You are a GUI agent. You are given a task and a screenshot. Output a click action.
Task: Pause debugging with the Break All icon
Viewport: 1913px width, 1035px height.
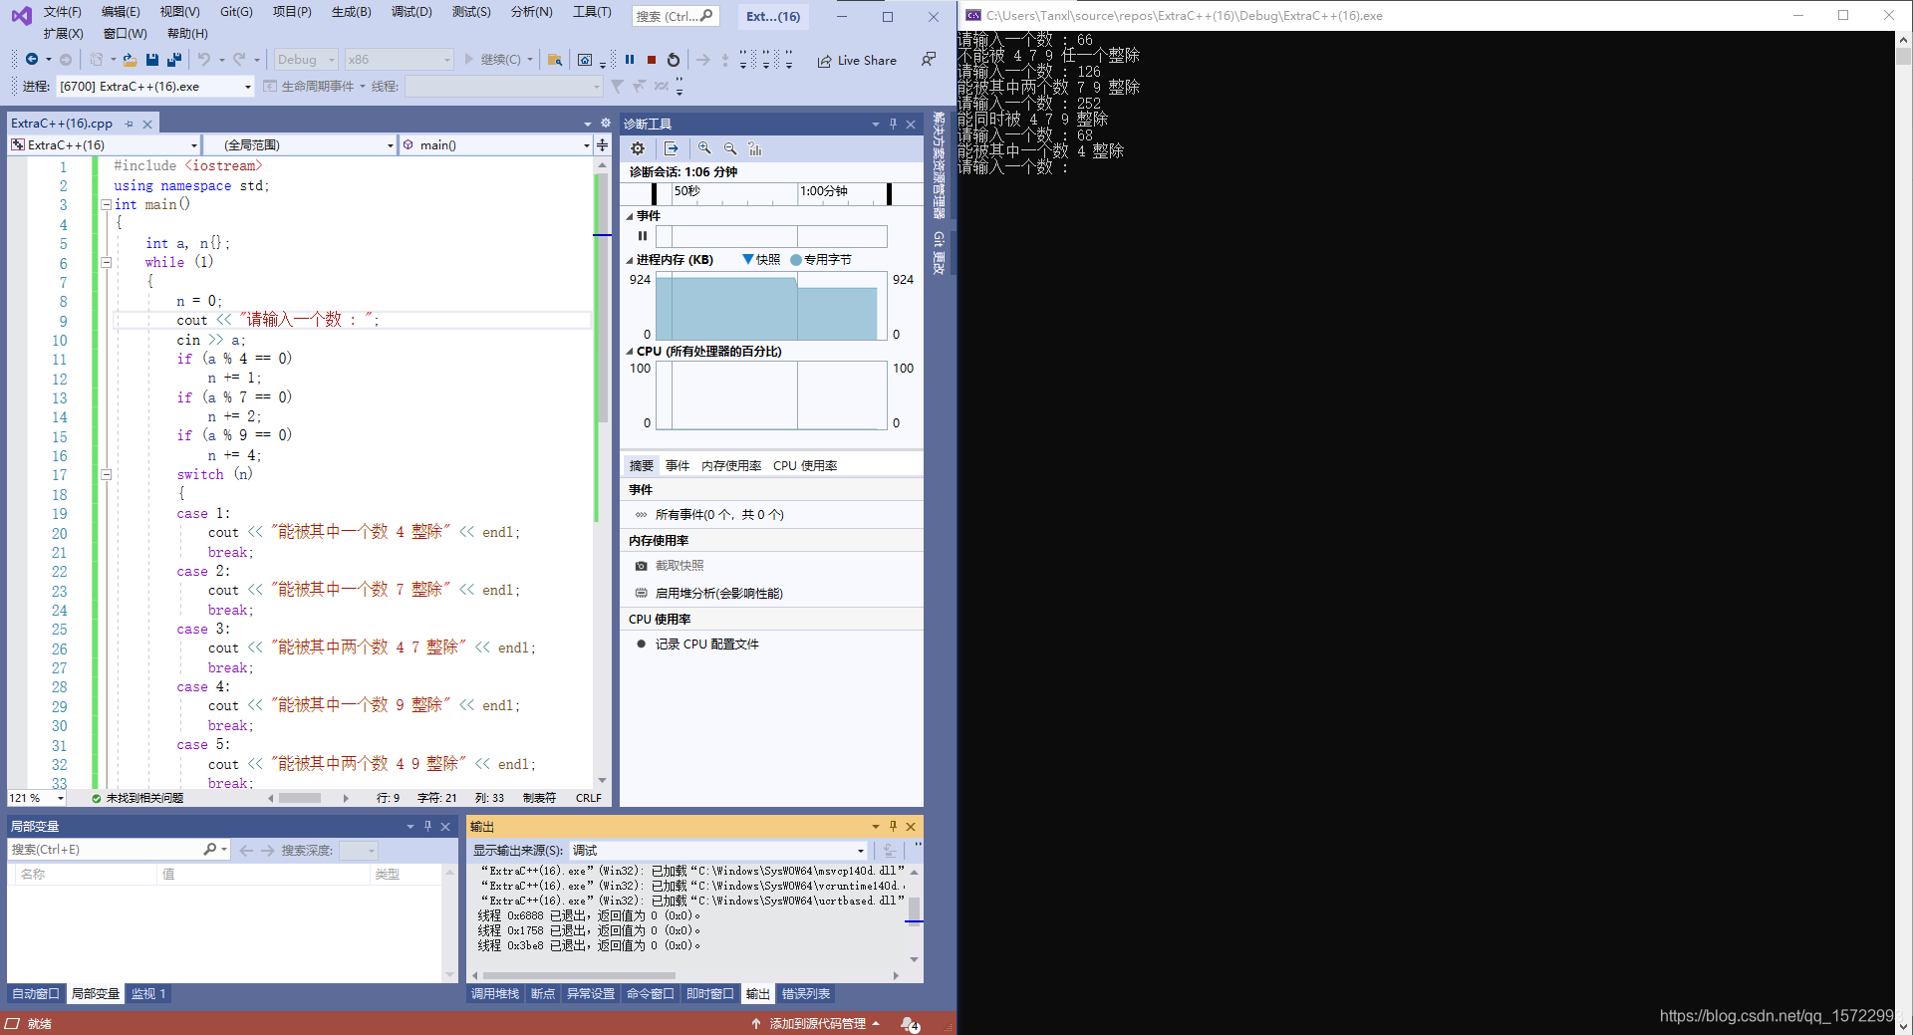(x=630, y=60)
